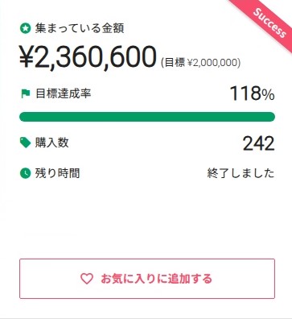
Task: Click the heart icon in favorites button
Action: pos(87,279)
